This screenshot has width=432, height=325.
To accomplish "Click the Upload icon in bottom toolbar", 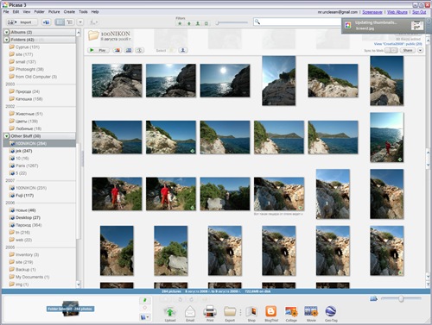I will (x=170, y=312).
